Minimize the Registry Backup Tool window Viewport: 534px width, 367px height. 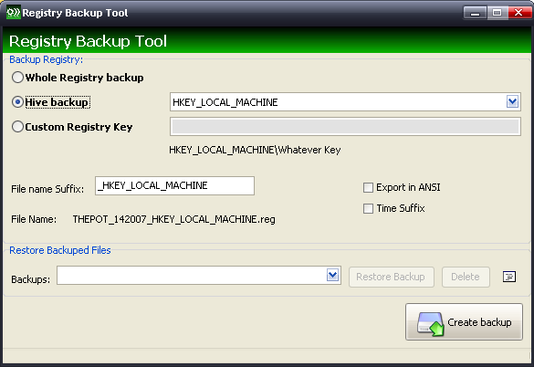(x=475, y=13)
